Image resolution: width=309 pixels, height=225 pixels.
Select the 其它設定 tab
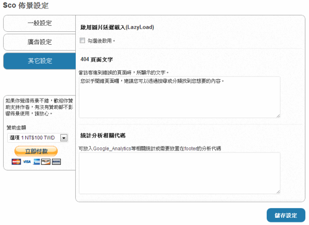[40, 61]
